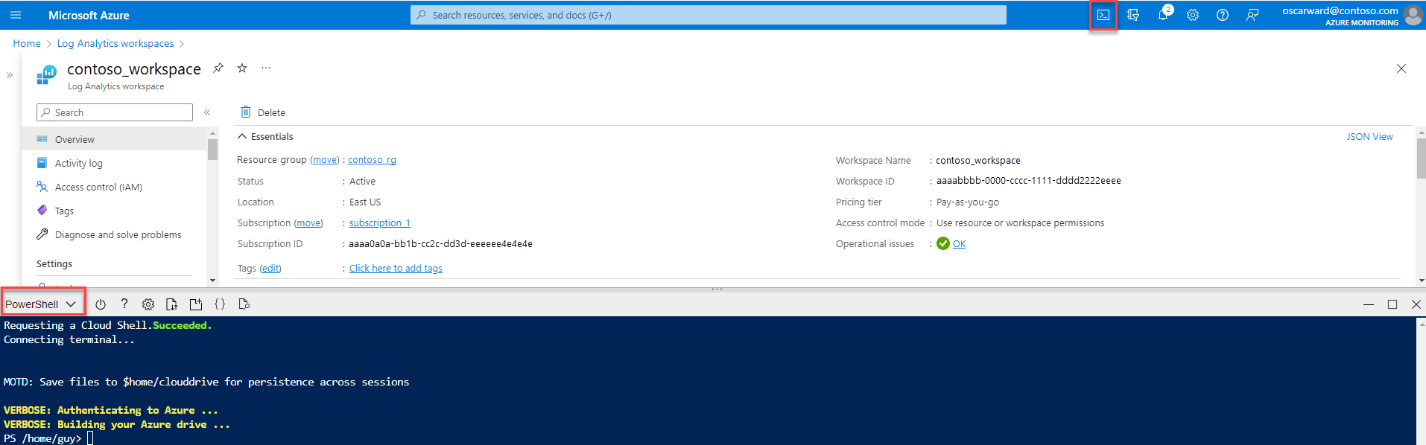Open the help question mark icon

(x=1223, y=15)
